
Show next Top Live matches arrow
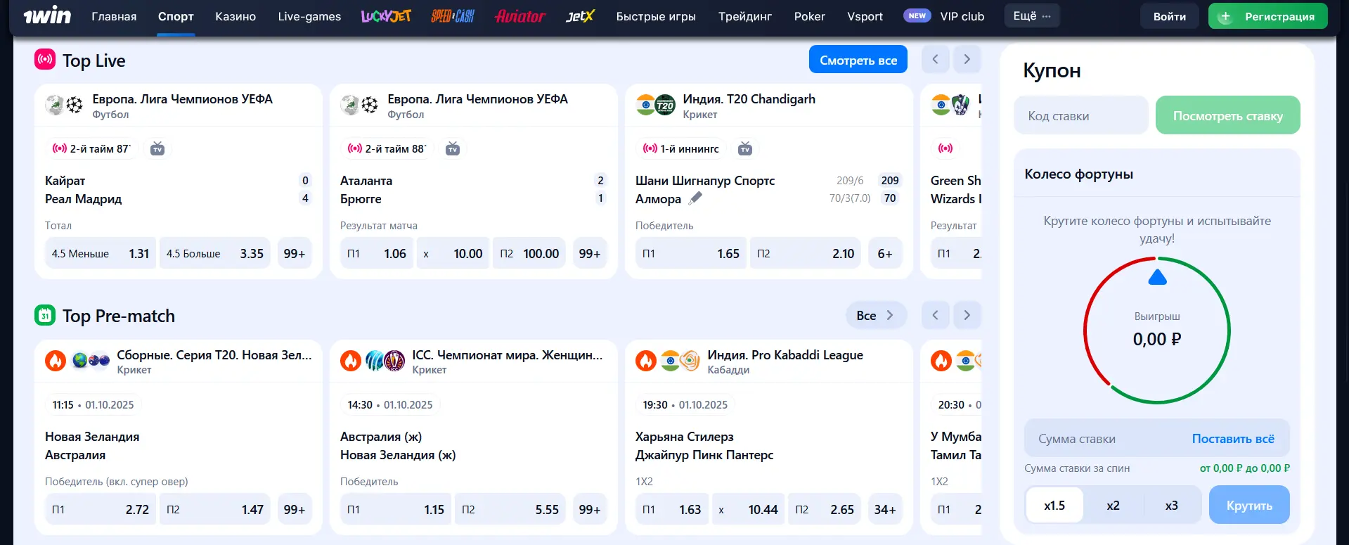[x=967, y=60]
